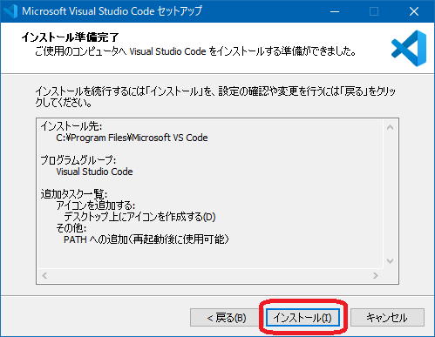
Task: Click 'Visual Studio Code' under program group
Action: pyautogui.click(x=94, y=172)
